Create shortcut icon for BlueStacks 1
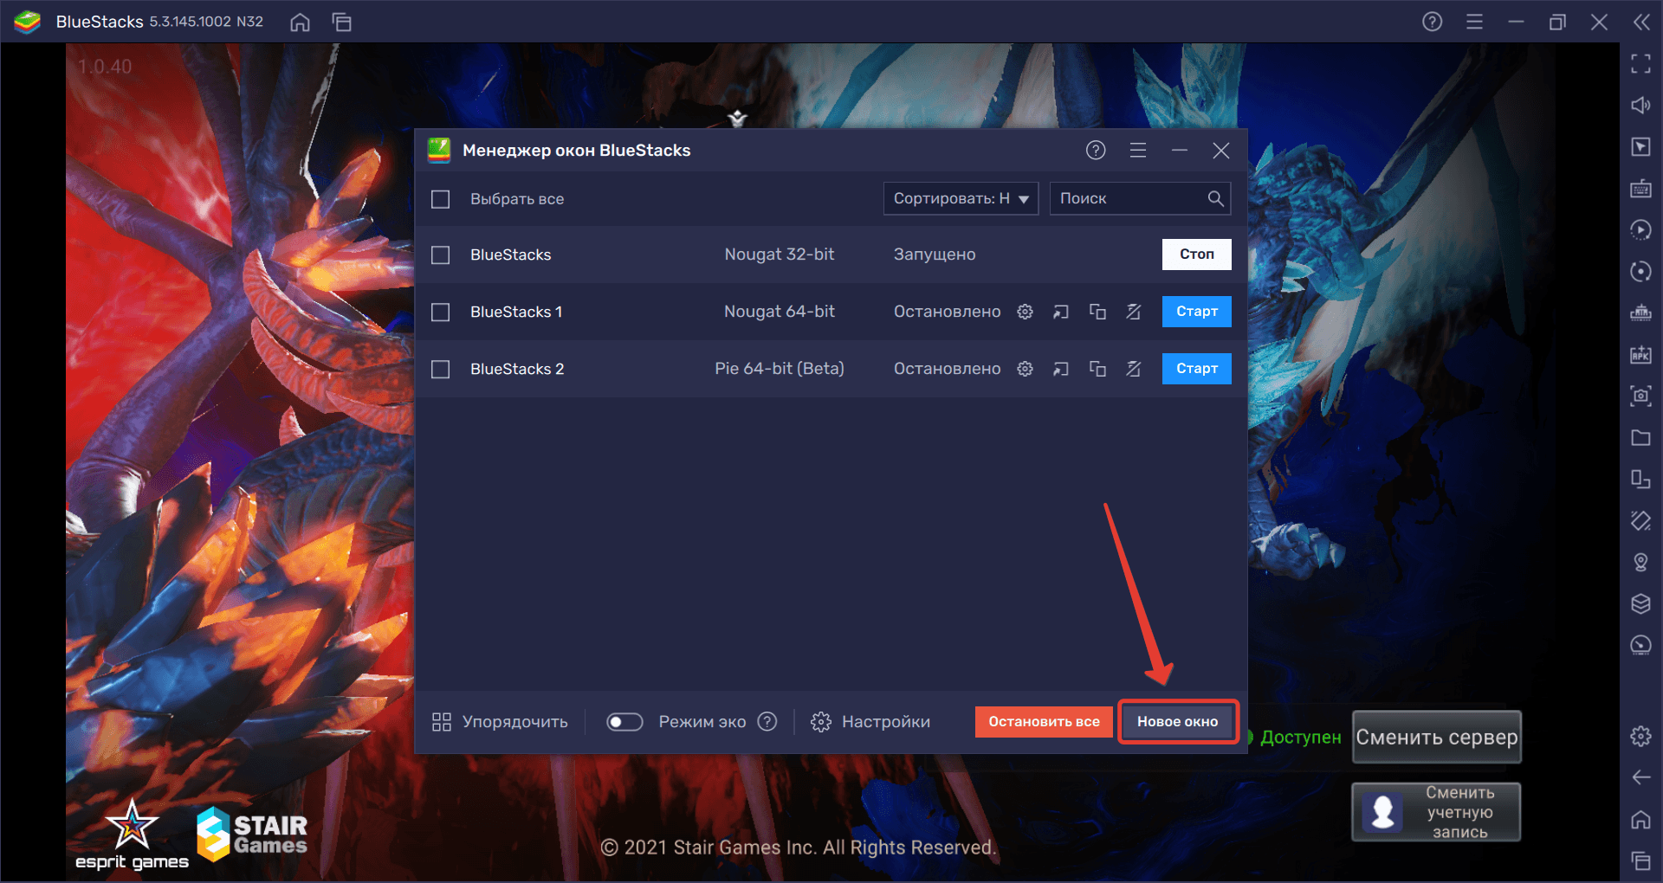This screenshot has width=1663, height=883. point(1061,312)
